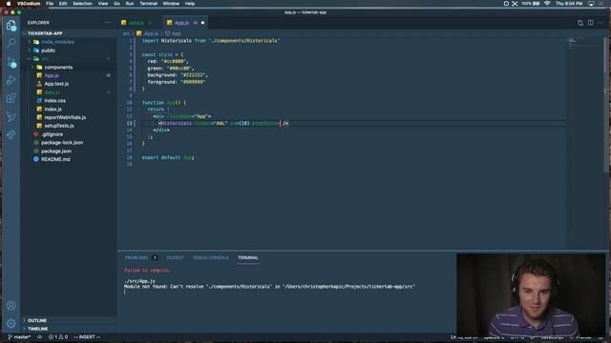Image resolution: width=611 pixels, height=343 pixels.
Task: Click the INSERT mode status entry
Action: [x=87, y=336]
